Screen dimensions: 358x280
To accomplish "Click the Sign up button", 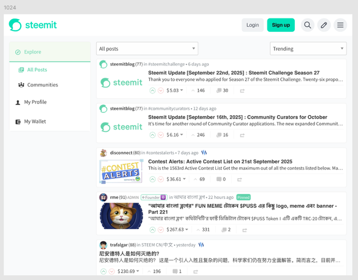I will click(x=281, y=25).
